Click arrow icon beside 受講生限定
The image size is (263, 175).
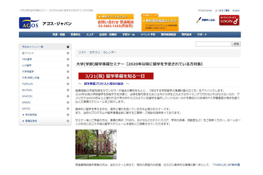(68, 121)
